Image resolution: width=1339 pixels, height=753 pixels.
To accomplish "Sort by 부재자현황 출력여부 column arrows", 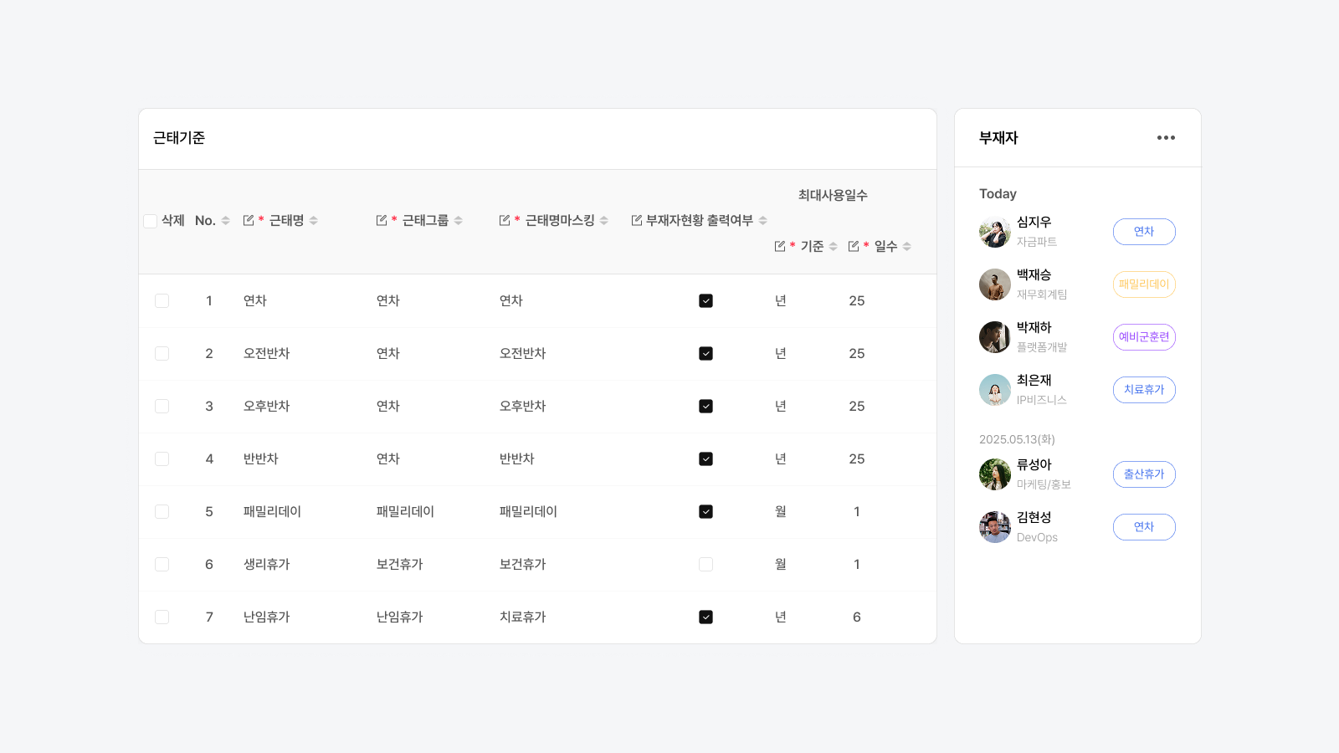I will [x=763, y=221].
